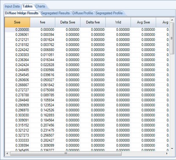
Task: Select fwe cell 0.075088
Action: 42,90
